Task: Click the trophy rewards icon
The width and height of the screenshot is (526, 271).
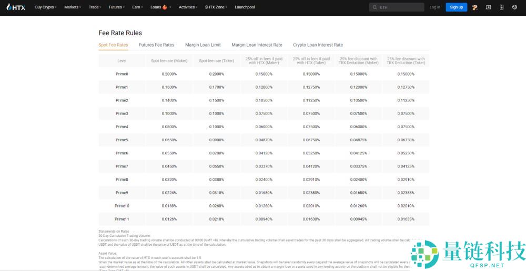Action: pos(475,7)
